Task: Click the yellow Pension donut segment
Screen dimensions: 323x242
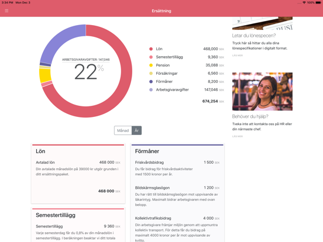Action: click(x=45, y=75)
